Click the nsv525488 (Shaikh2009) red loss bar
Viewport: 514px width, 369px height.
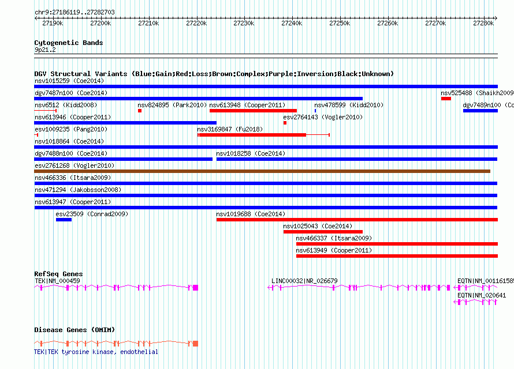point(446,99)
